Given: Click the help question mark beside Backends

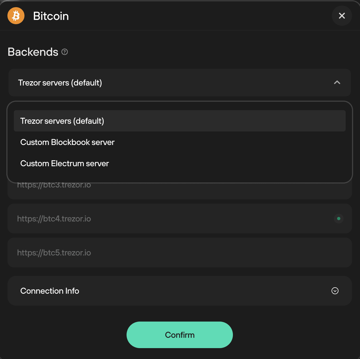Looking at the screenshot, I should click(x=65, y=52).
